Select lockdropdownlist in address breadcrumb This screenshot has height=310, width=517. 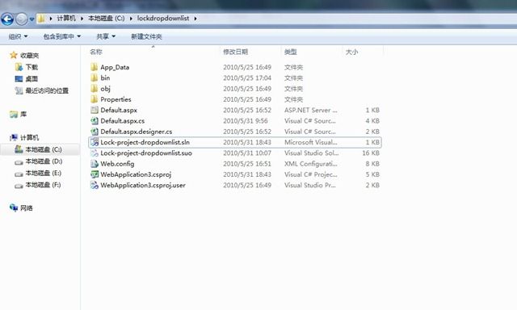(163, 18)
